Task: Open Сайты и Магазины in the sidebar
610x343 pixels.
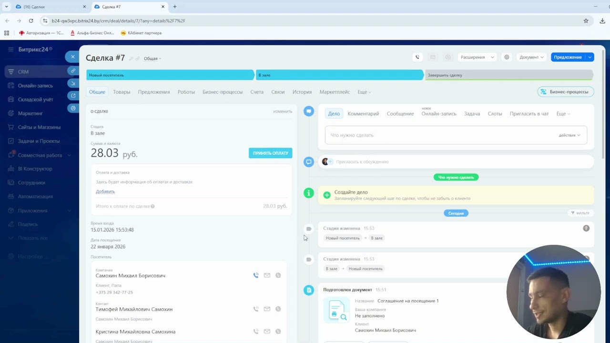Action: pyautogui.click(x=38, y=127)
